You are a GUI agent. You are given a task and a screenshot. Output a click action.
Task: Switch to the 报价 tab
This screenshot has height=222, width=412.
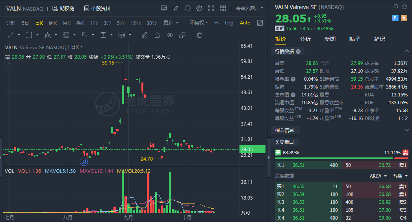[x=280, y=39]
